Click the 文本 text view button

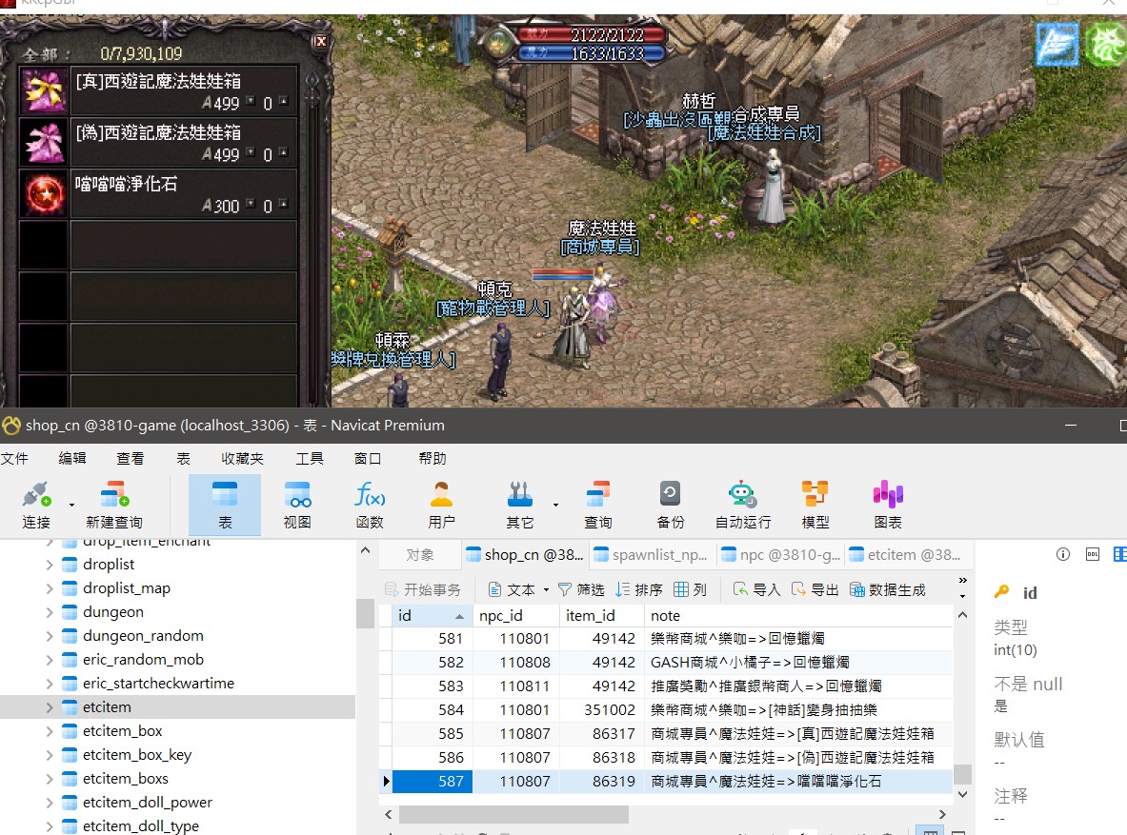click(512, 590)
